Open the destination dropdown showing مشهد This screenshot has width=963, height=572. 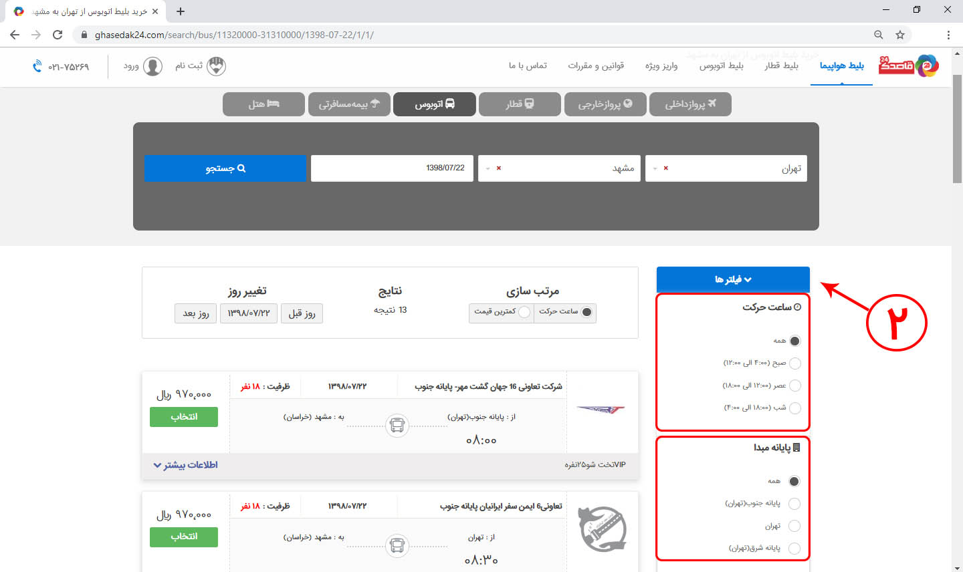click(x=559, y=168)
